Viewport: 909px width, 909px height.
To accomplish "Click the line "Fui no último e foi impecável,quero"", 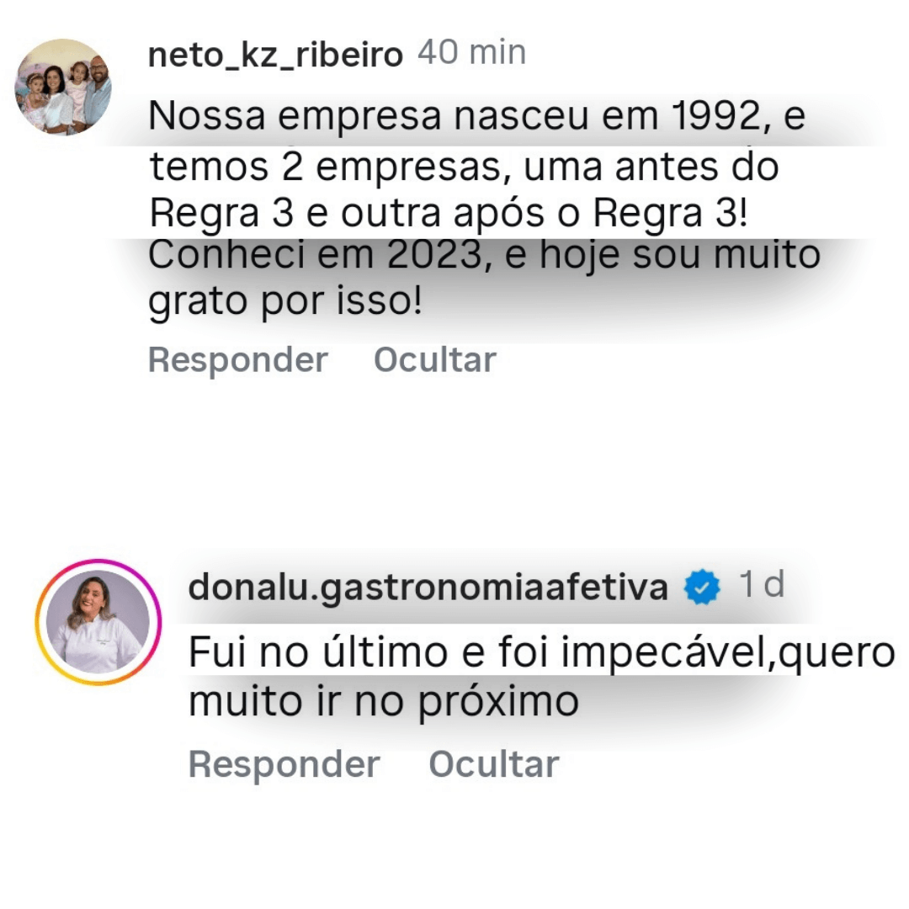I will pos(541,651).
